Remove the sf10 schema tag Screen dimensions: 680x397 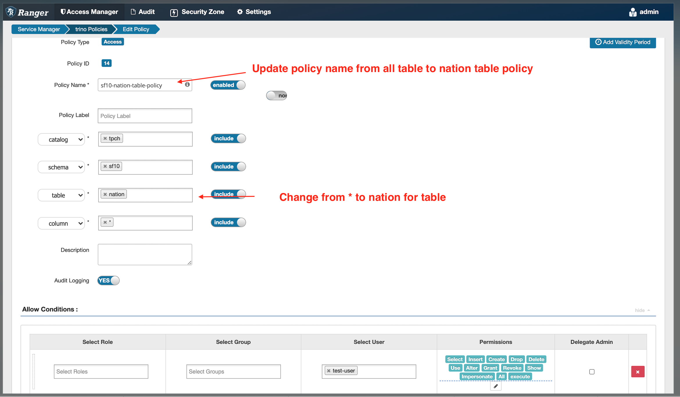click(105, 167)
